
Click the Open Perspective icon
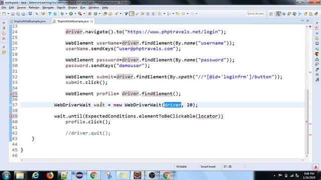click(x=271, y=13)
